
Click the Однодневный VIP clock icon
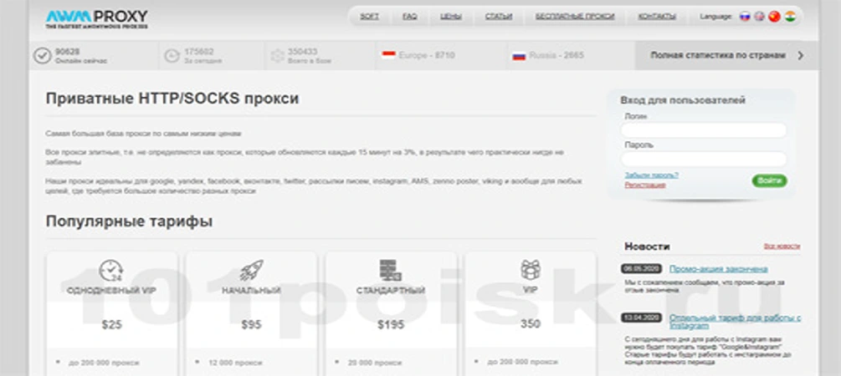(111, 271)
